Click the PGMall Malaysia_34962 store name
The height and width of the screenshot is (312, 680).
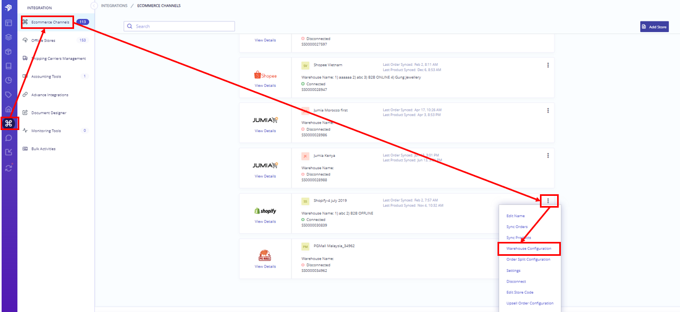[334, 246]
